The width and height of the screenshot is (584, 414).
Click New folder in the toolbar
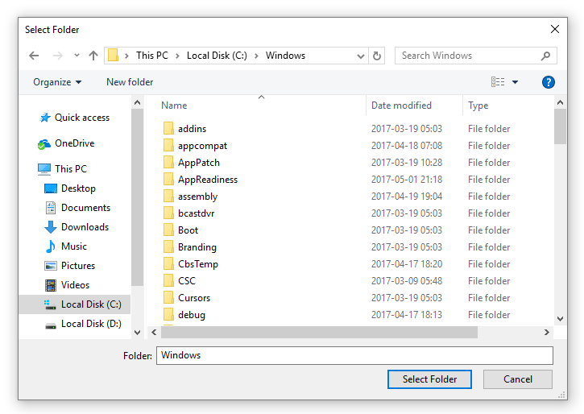pyautogui.click(x=130, y=82)
